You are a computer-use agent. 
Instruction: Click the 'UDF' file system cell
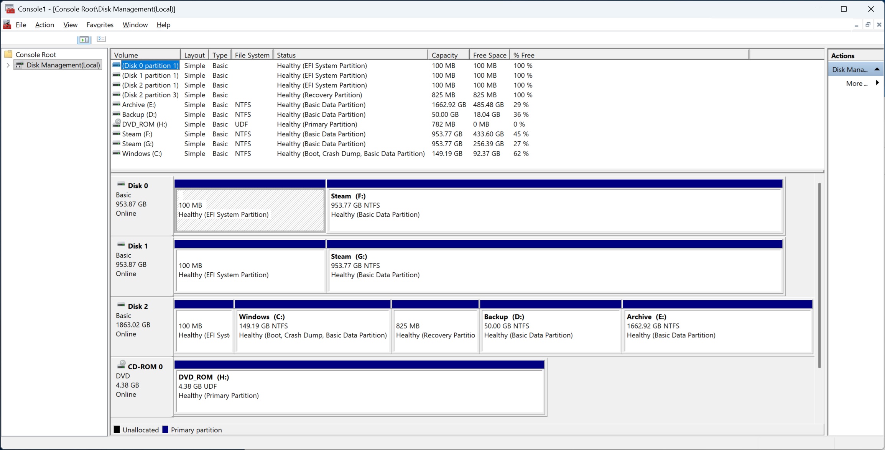(x=241, y=124)
